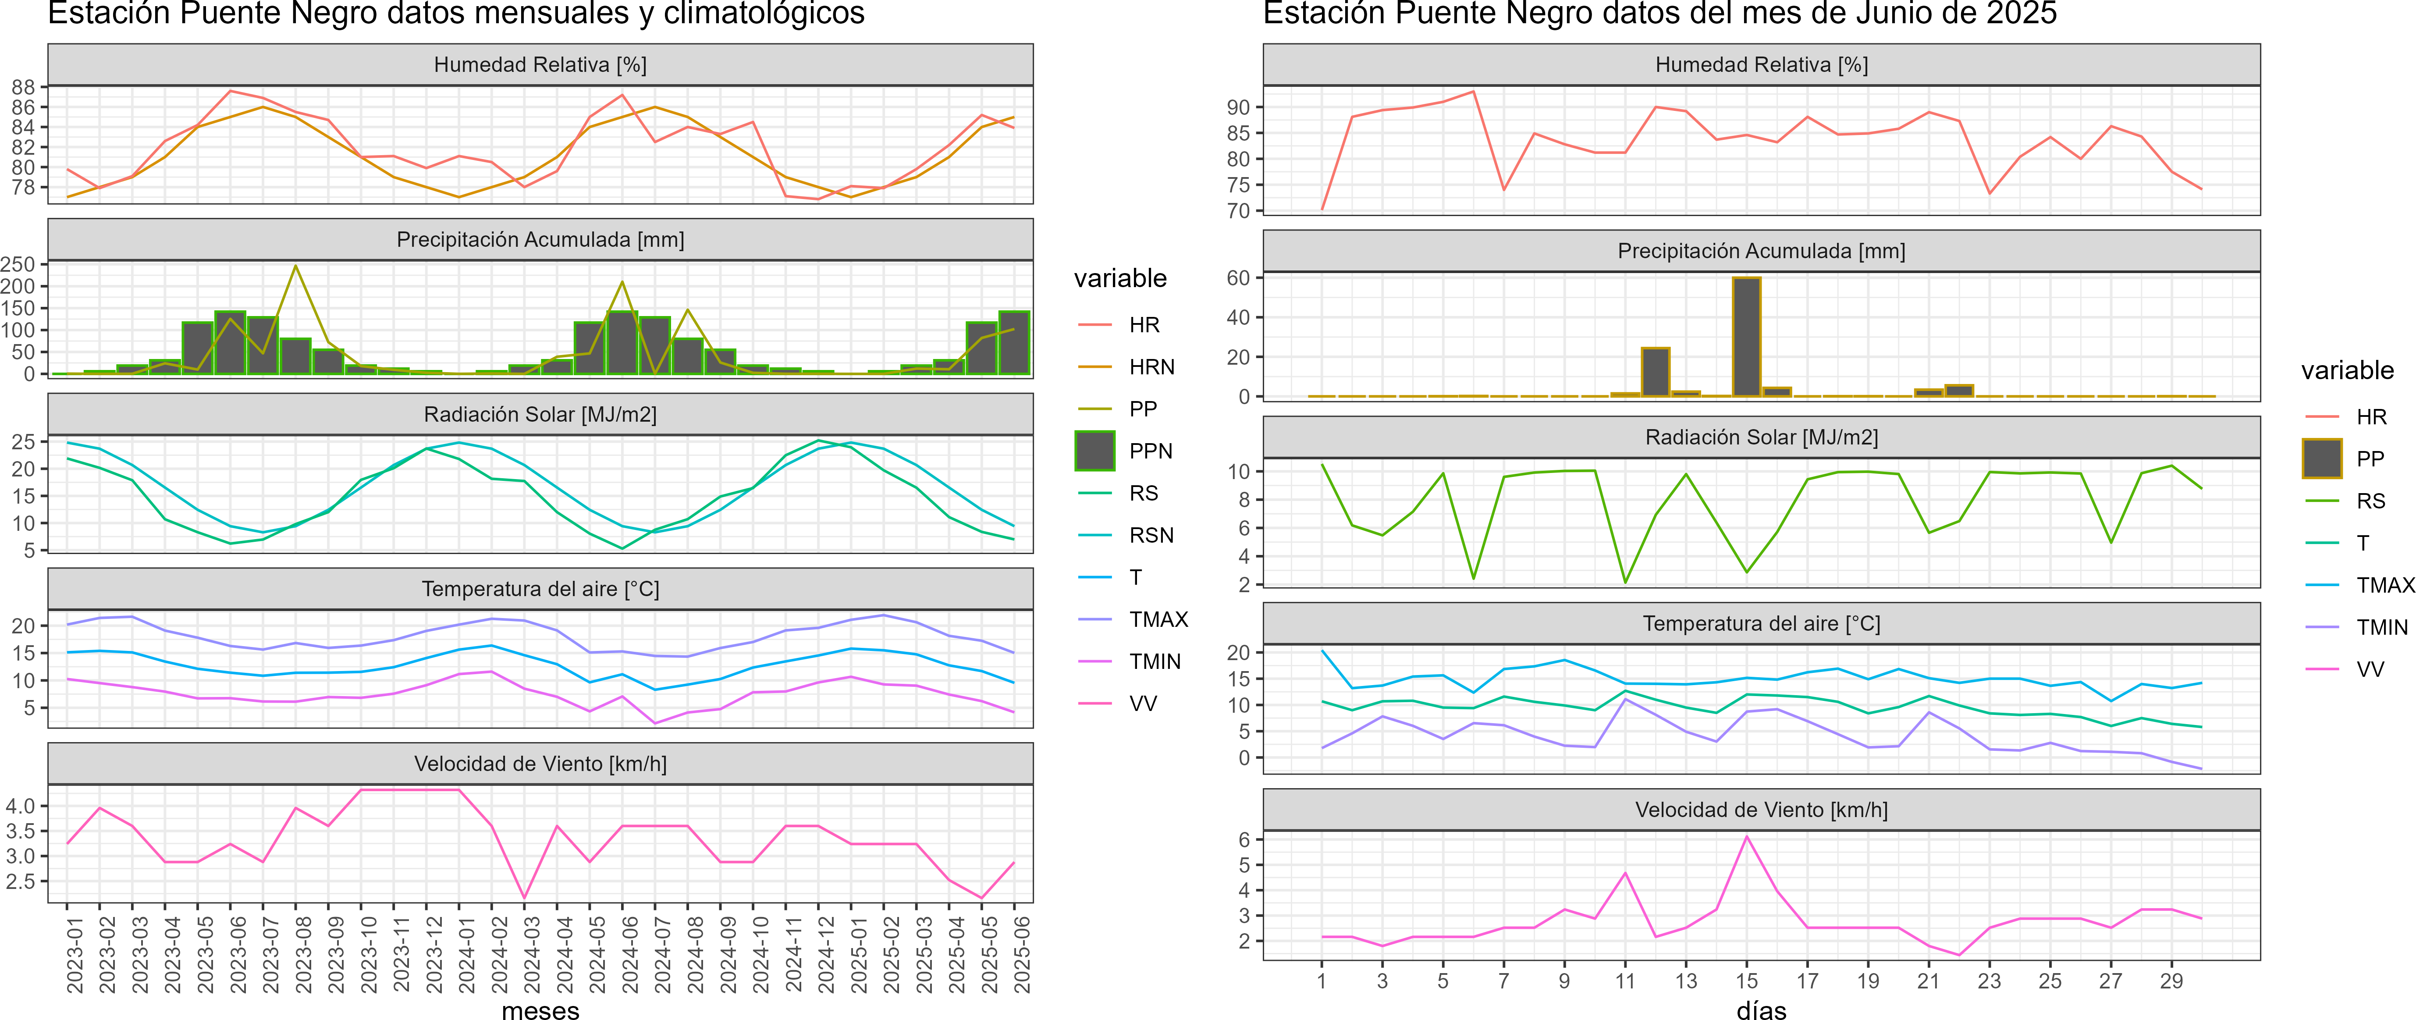2416x1020 pixels.
Task: Click the '60' y-axis label in right precipitation panel
Action: [1238, 278]
